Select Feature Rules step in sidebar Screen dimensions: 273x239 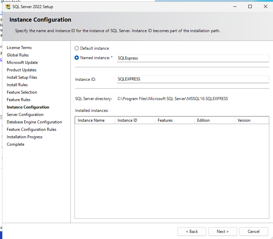coord(19,100)
